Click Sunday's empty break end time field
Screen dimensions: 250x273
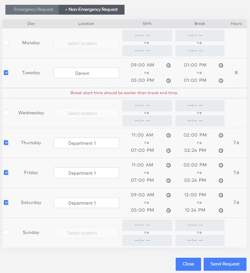point(200,241)
